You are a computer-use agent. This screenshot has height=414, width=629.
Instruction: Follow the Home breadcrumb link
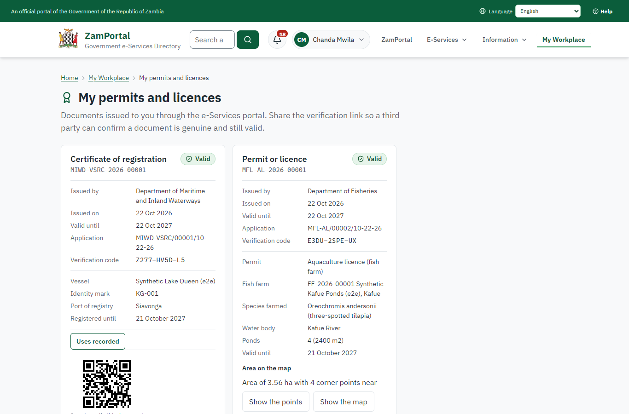70,78
